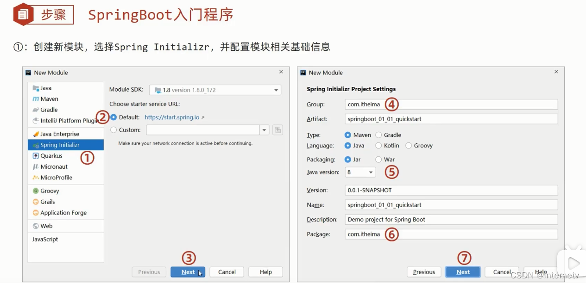
Task: Click Help in left New Module dialog
Action: 266,272
